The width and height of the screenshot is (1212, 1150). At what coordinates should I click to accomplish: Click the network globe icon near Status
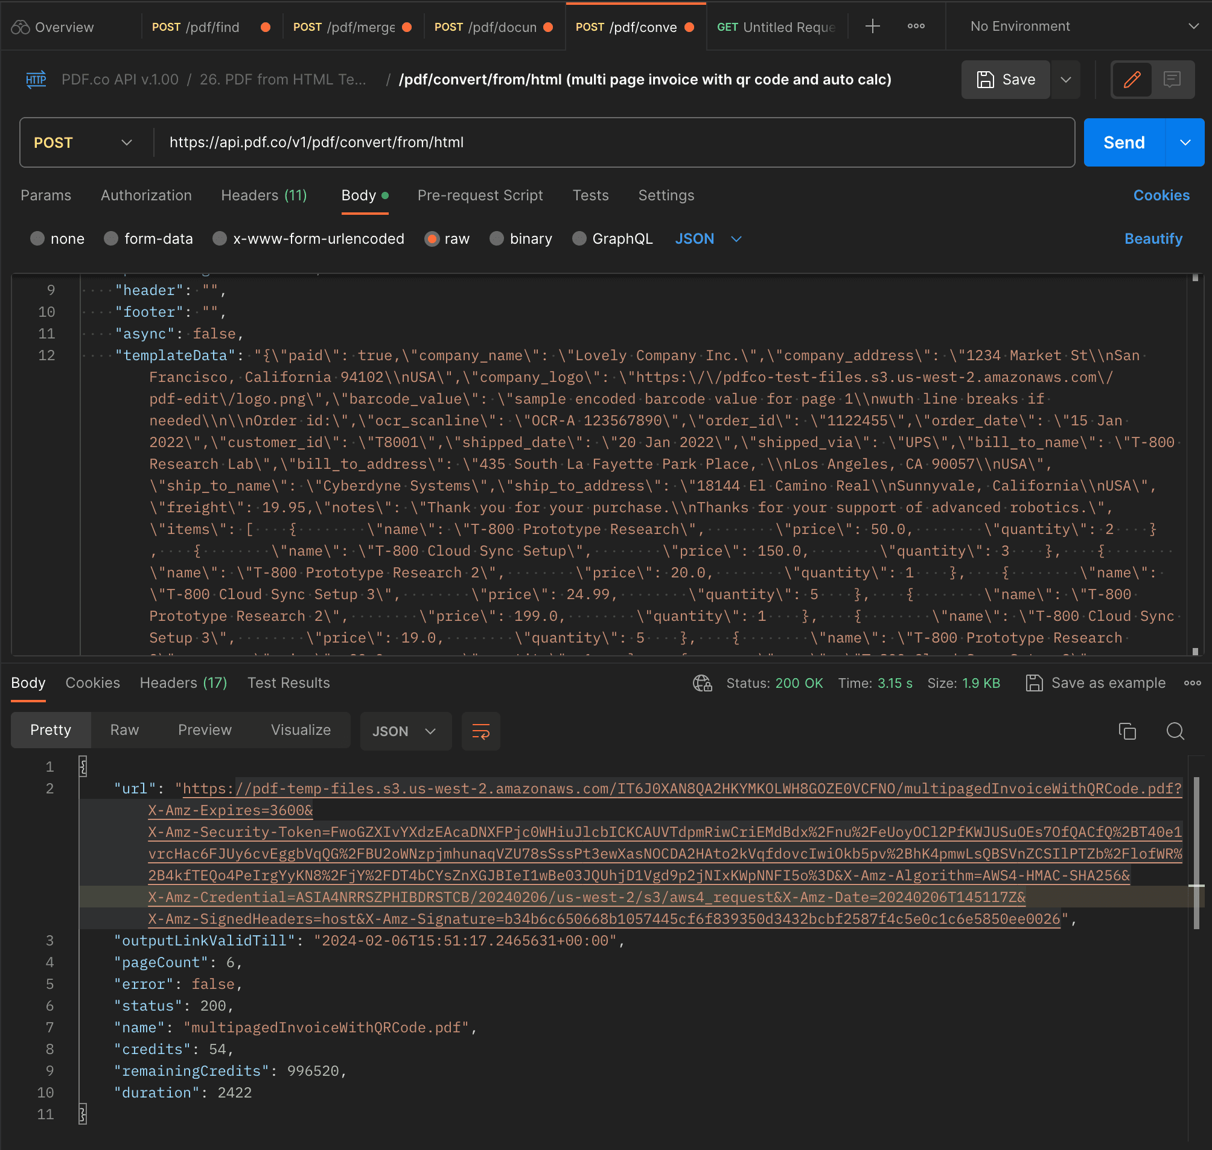[703, 683]
